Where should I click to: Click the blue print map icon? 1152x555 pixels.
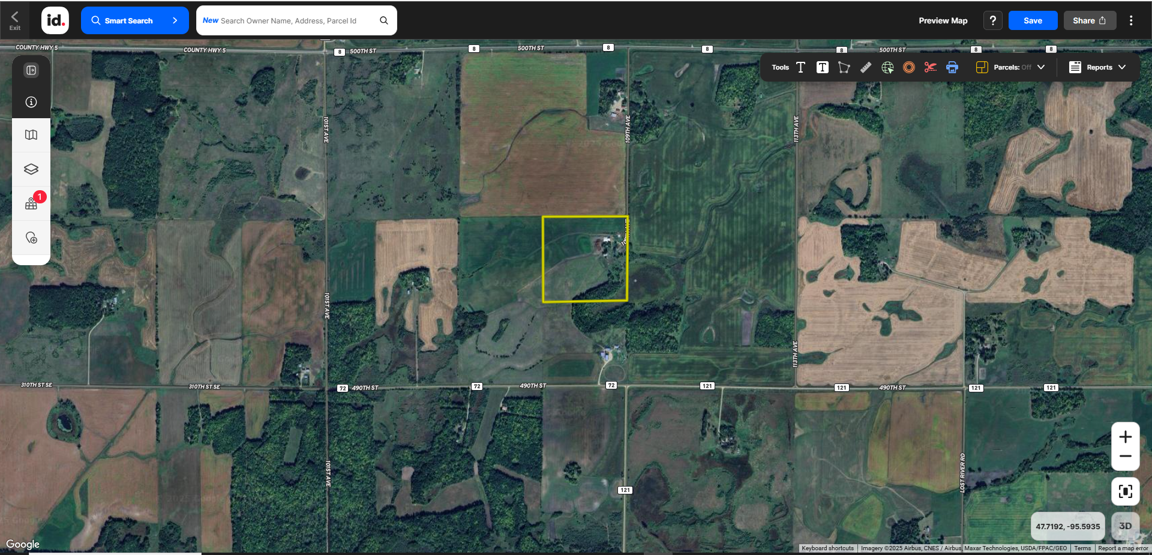coord(952,67)
